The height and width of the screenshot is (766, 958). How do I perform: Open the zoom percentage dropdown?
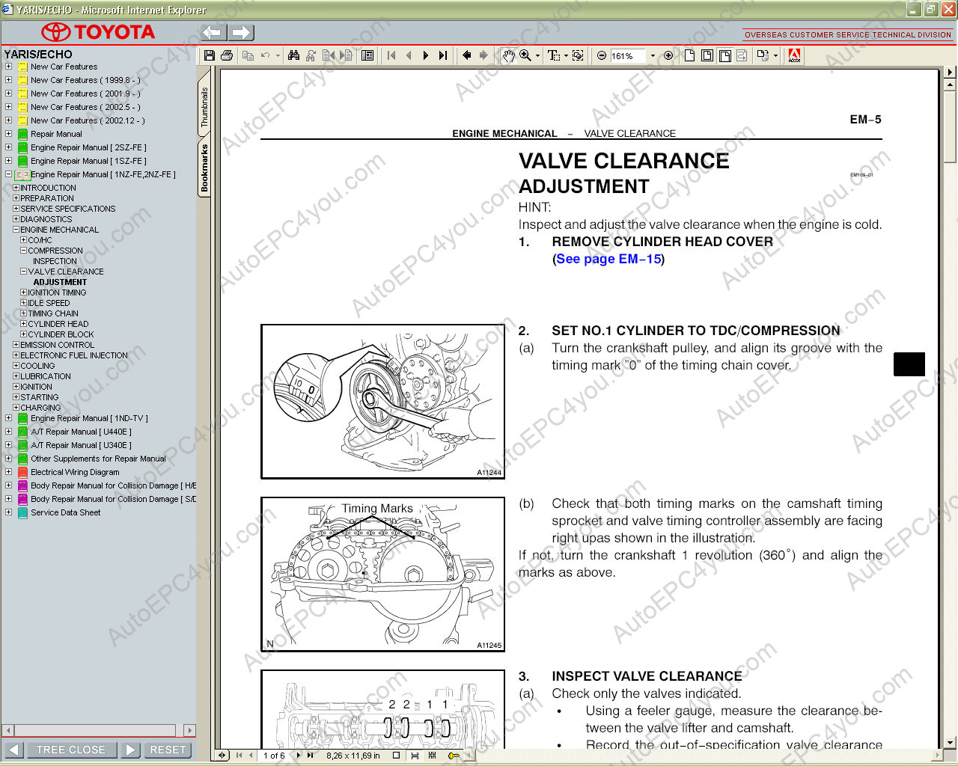click(x=653, y=55)
